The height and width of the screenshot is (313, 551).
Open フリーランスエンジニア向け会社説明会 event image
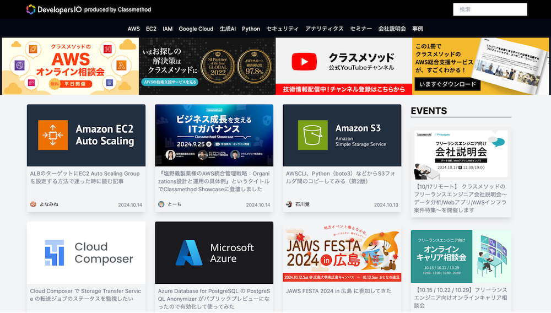461,154
